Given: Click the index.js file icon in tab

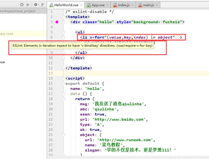Looking at the screenshot, I should (x=115, y=5).
